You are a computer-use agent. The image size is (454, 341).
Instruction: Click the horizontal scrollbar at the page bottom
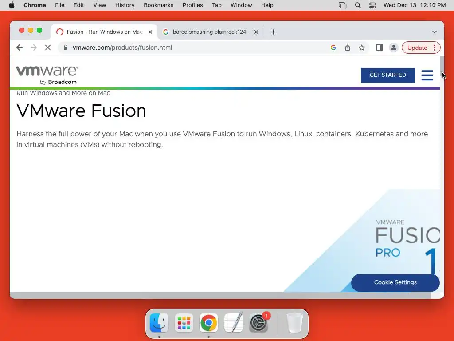pyautogui.click(x=220, y=295)
